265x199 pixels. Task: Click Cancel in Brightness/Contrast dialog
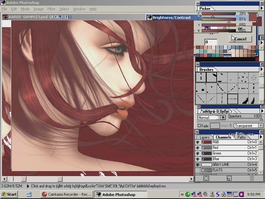click(x=240, y=39)
